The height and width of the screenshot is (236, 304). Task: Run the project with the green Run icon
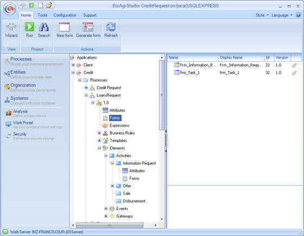click(29, 27)
